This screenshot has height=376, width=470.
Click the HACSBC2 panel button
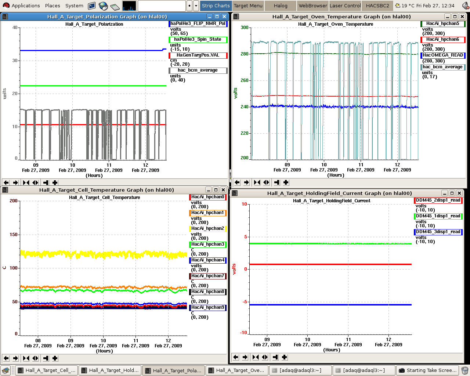[377, 6]
